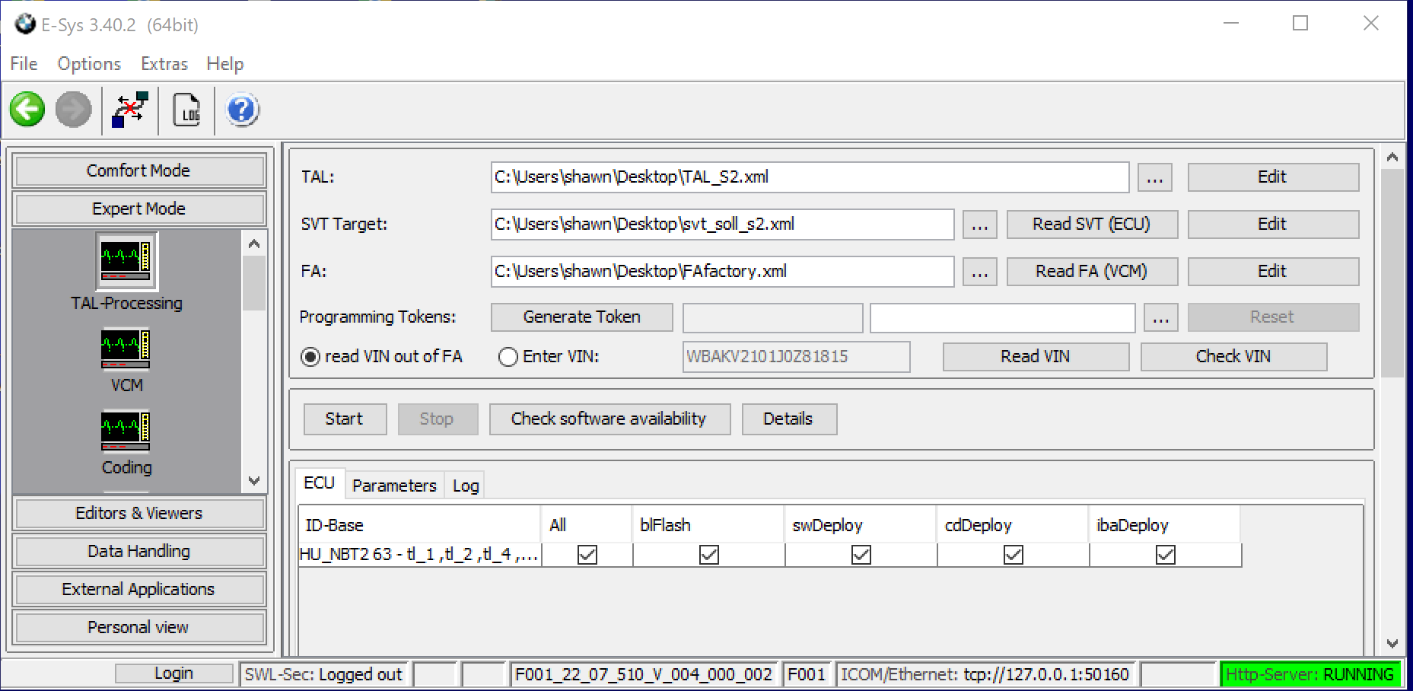Expand Editors & Viewers section
Screen dimensions: 1413x691
point(139,513)
